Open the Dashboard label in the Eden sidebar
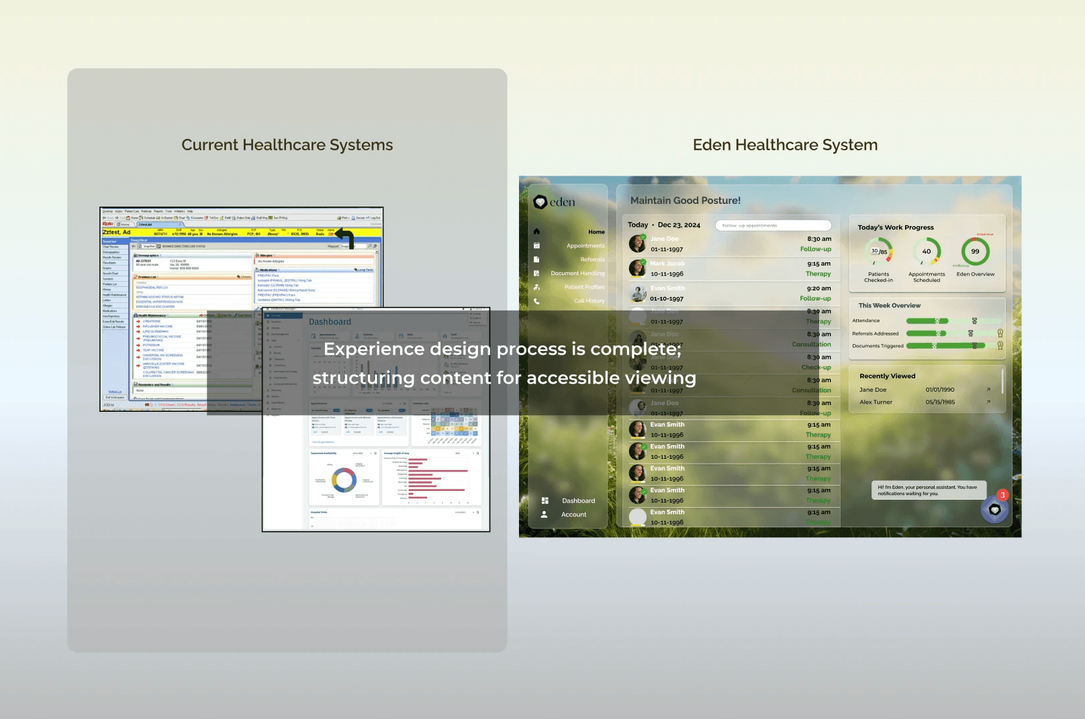 (578, 501)
